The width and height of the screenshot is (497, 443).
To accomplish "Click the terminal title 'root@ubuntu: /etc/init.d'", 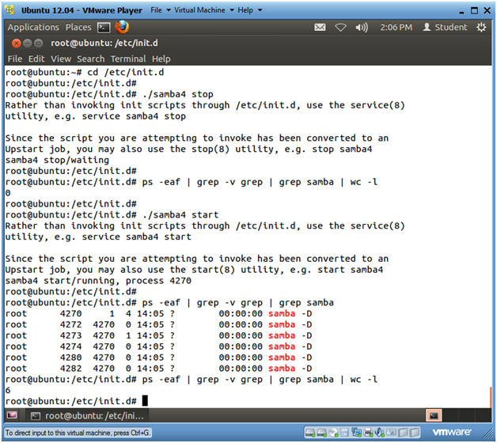I will [104, 43].
